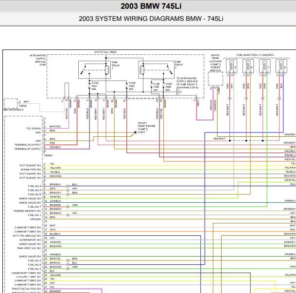Click the "DME RELAY 2" label
Screen dimensions: 296x293
179,65
